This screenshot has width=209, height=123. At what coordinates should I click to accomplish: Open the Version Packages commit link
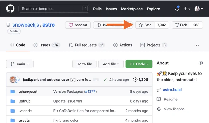(68, 92)
